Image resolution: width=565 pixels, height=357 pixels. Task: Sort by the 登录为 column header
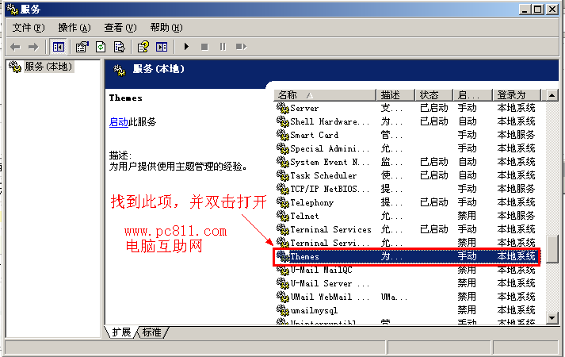tap(517, 95)
